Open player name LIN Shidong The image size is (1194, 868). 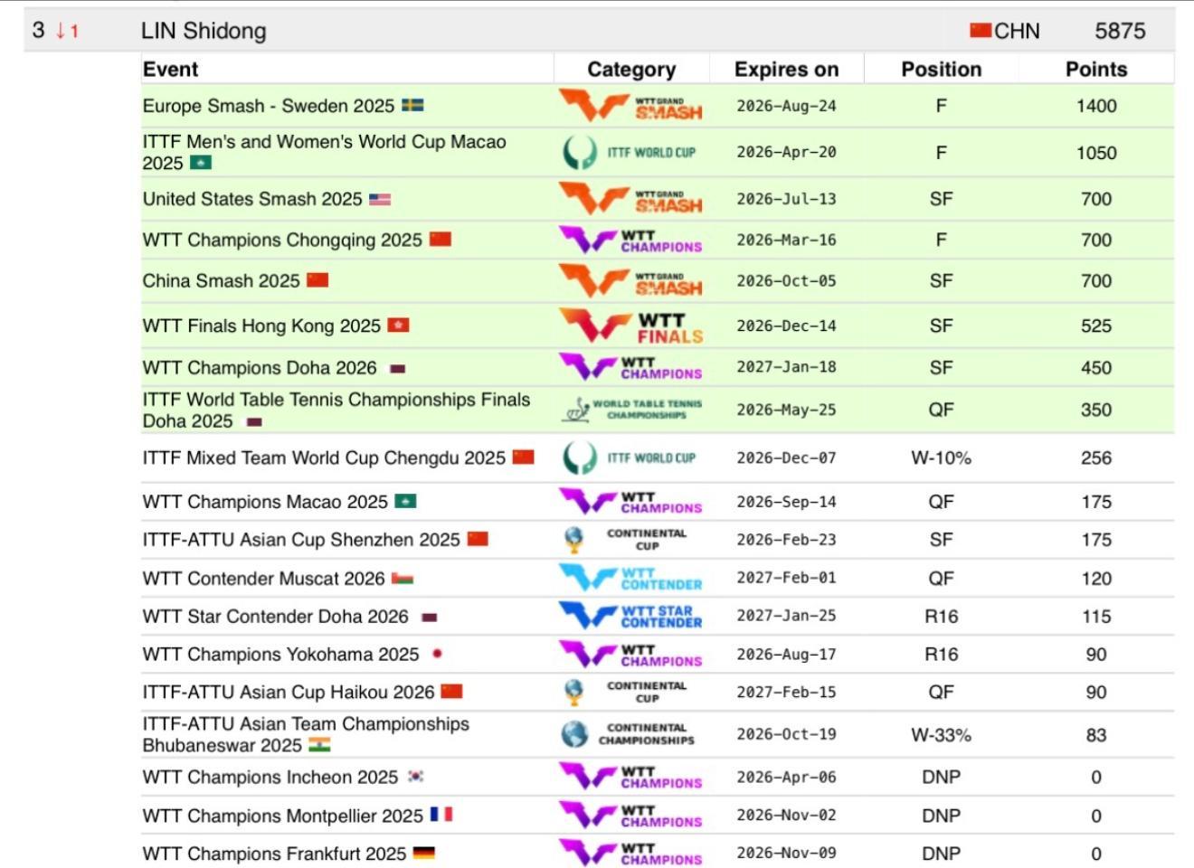(x=204, y=31)
